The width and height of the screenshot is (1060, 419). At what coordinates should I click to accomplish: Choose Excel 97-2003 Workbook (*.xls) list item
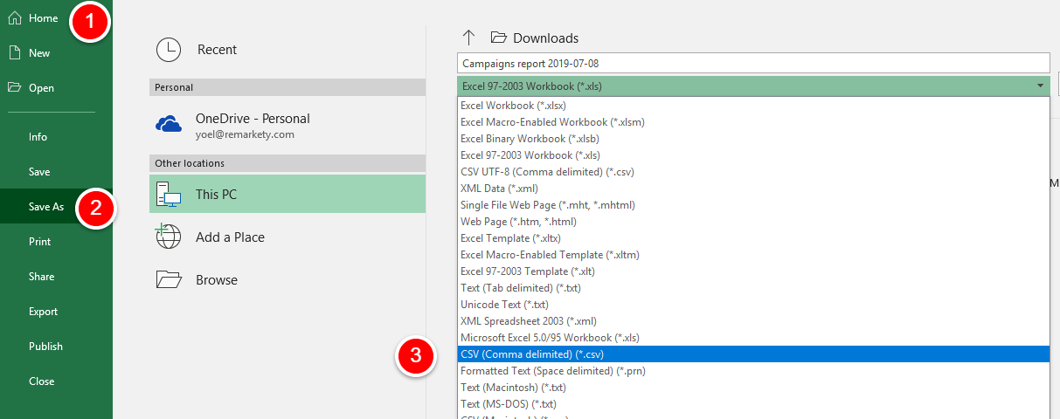752,155
